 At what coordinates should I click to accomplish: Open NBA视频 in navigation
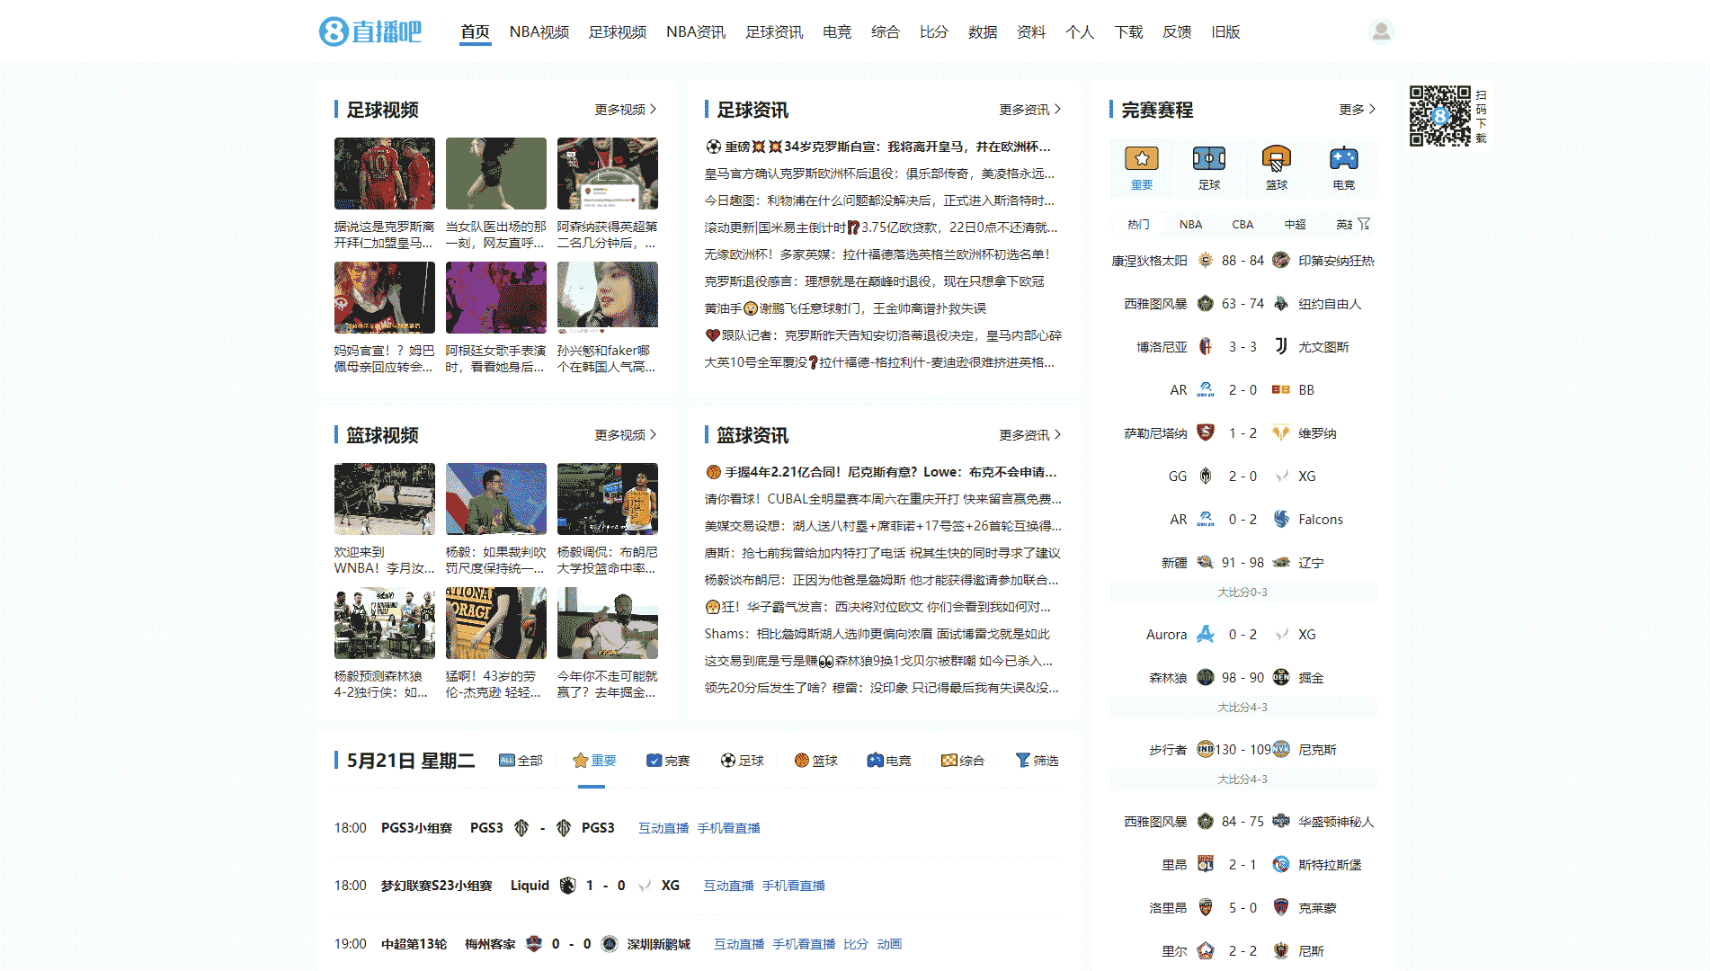click(539, 32)
